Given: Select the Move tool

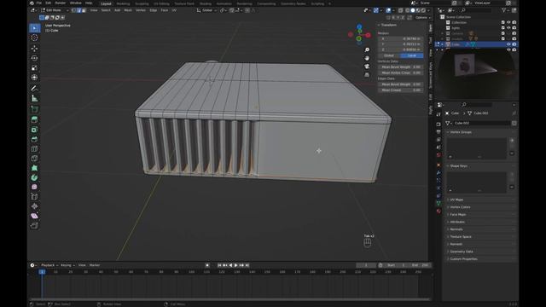Looking at the screenshot, I should pos(34,49).
